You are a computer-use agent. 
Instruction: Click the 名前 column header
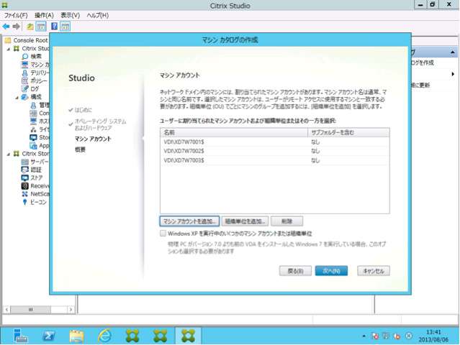234,133
